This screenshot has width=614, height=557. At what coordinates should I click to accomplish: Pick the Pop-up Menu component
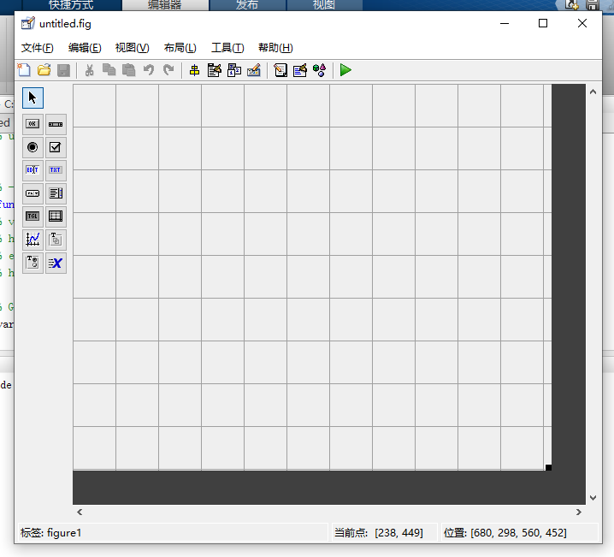click(x=32, y=193)
